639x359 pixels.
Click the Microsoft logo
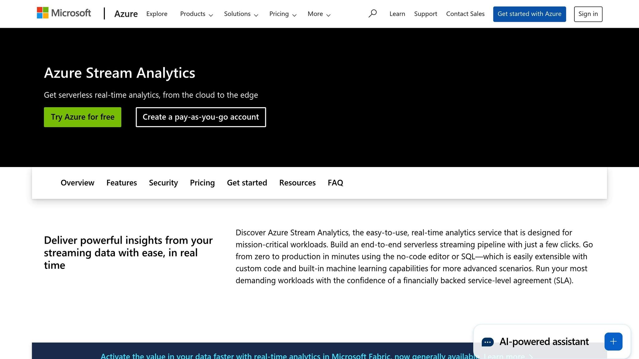click(63, 13)
